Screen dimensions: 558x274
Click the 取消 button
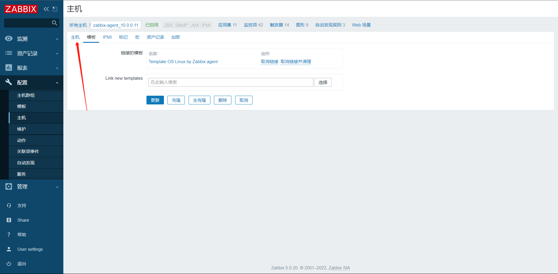click(x=244, y=100)
